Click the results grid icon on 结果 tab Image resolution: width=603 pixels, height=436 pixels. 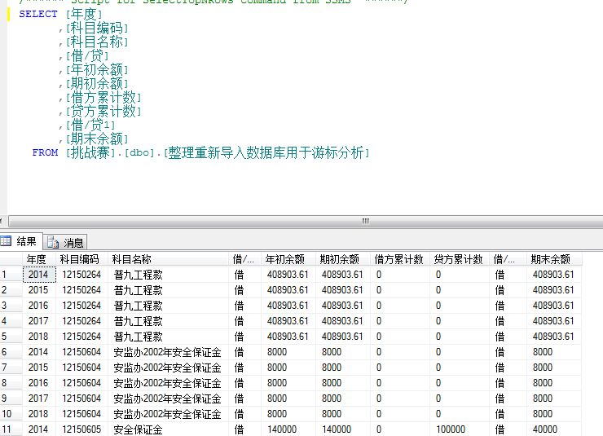pos(6,241)
